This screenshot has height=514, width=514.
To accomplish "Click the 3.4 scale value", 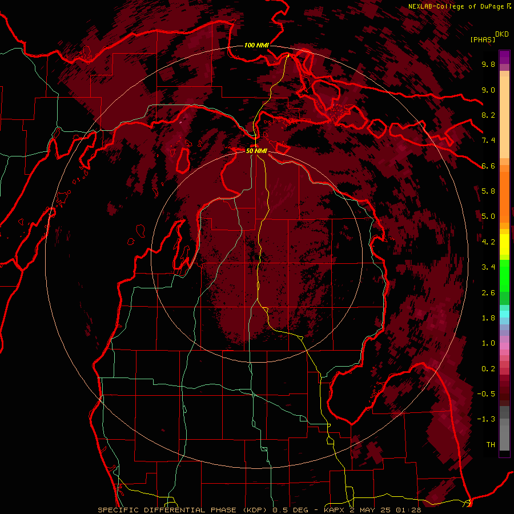I will pyautogui.click(x=488, y=267).
